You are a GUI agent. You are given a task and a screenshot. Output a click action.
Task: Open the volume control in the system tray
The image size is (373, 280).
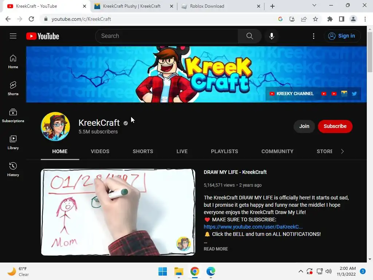[329, 271]
